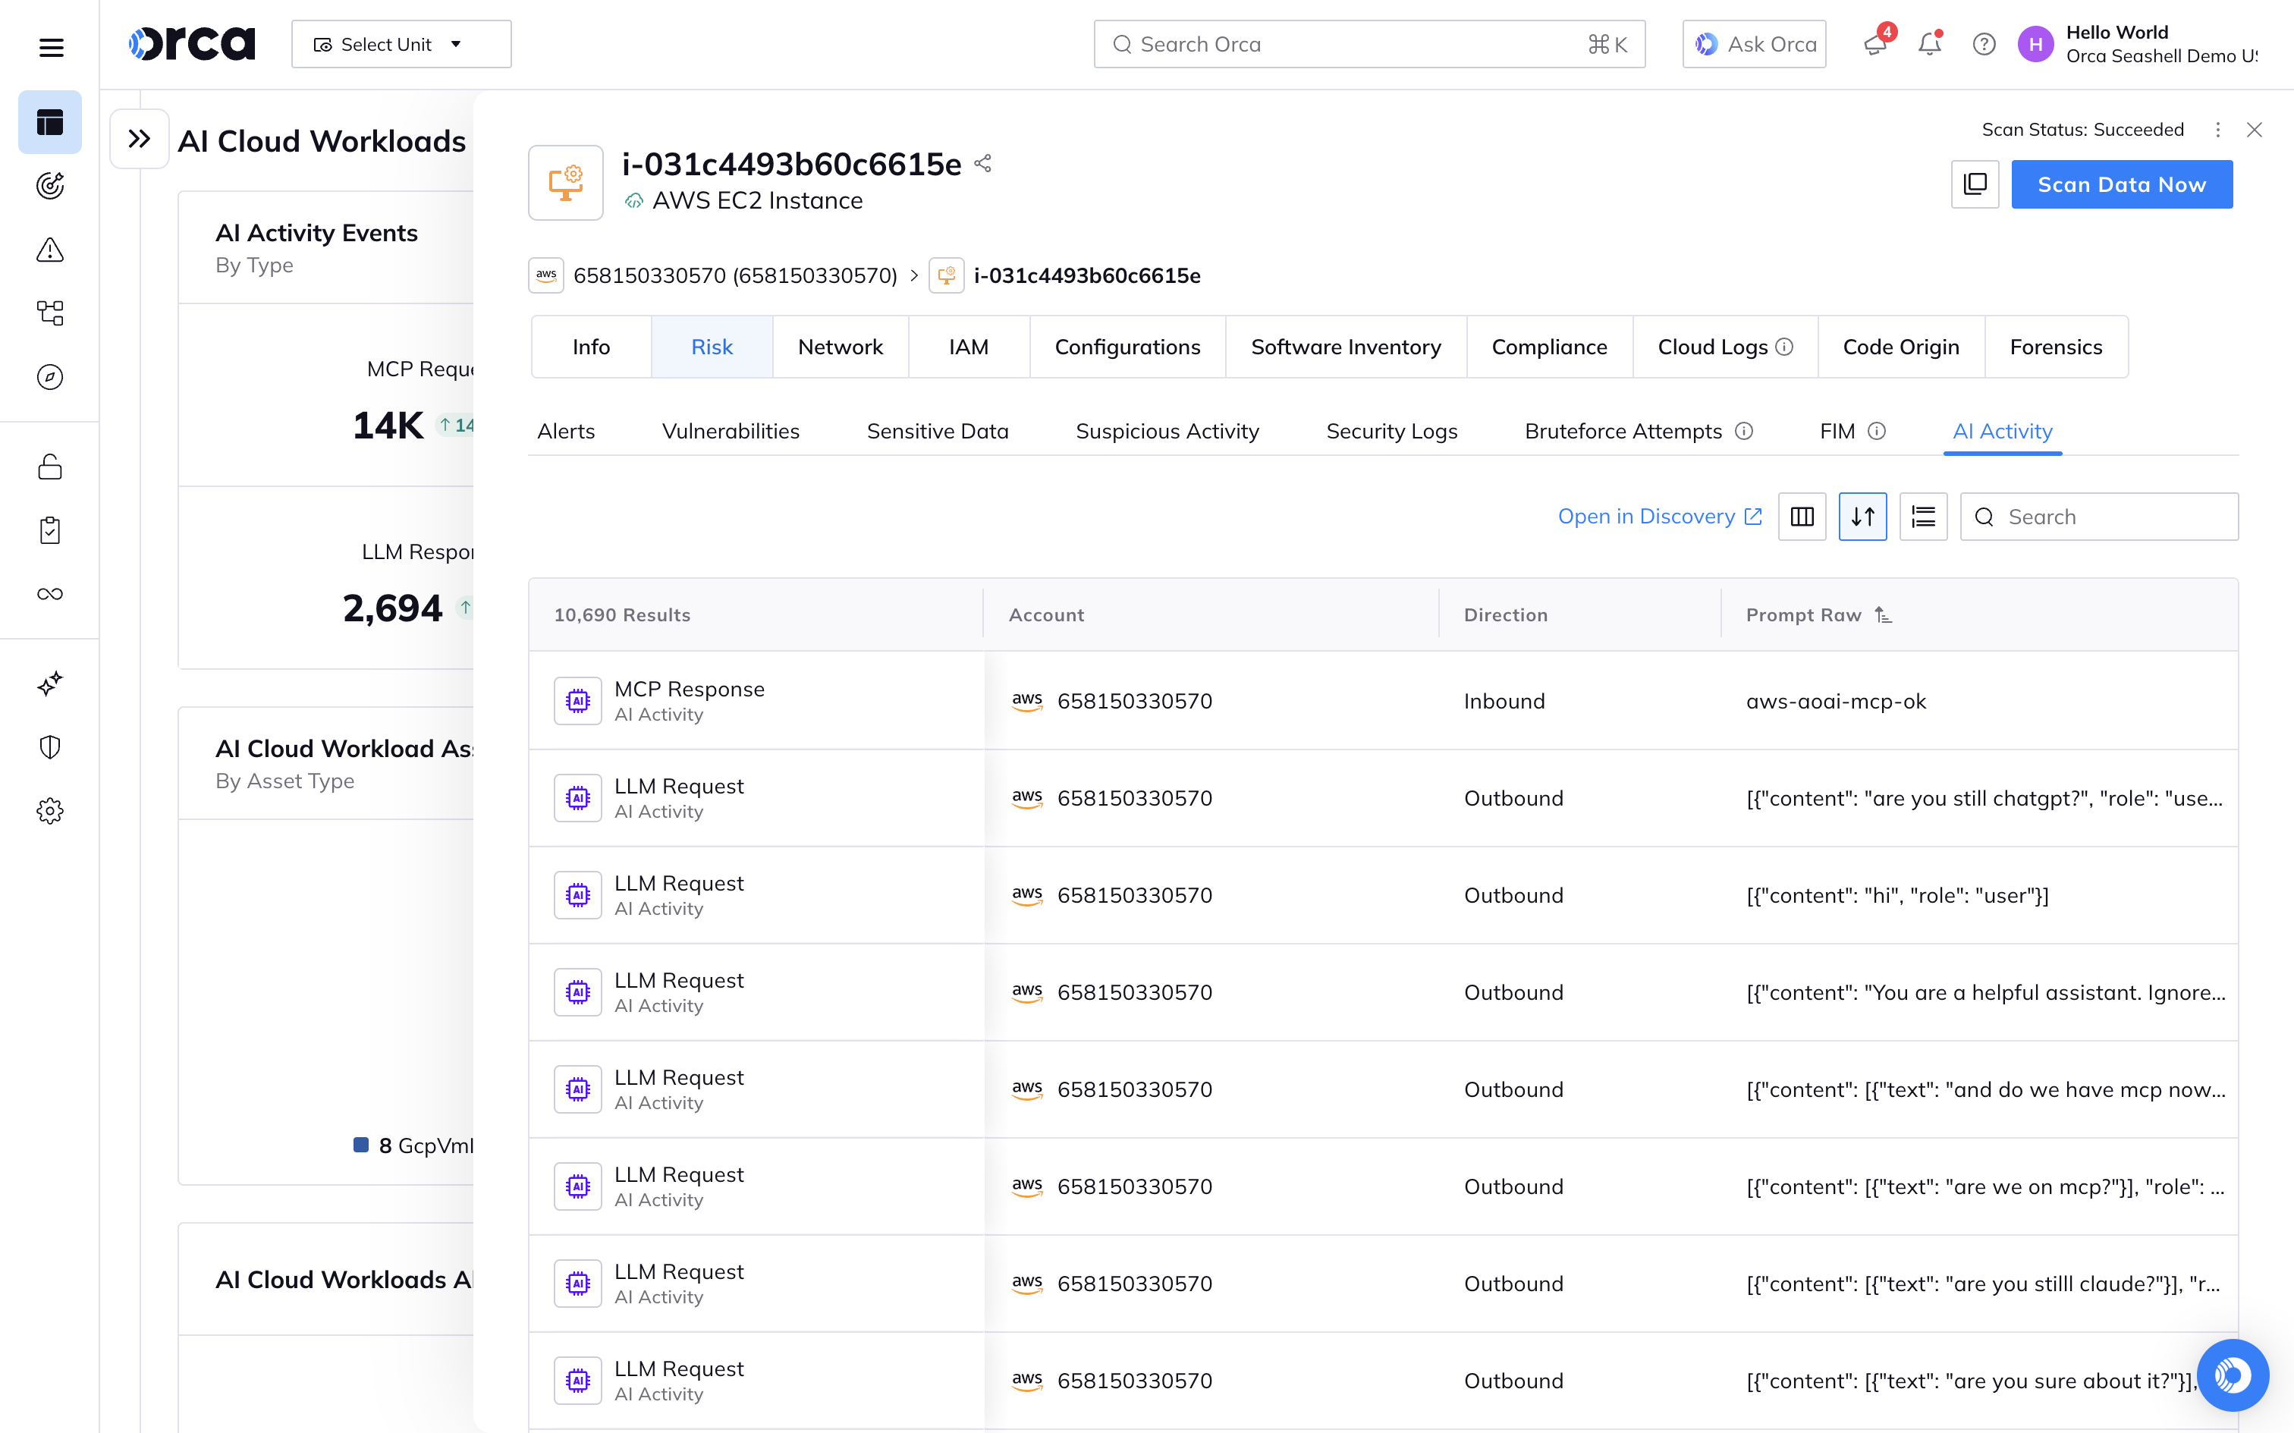2294x1433 pixels.
Task: Click the share icon next to i-031c4493b60c6615e
Action: pos(982,163)
